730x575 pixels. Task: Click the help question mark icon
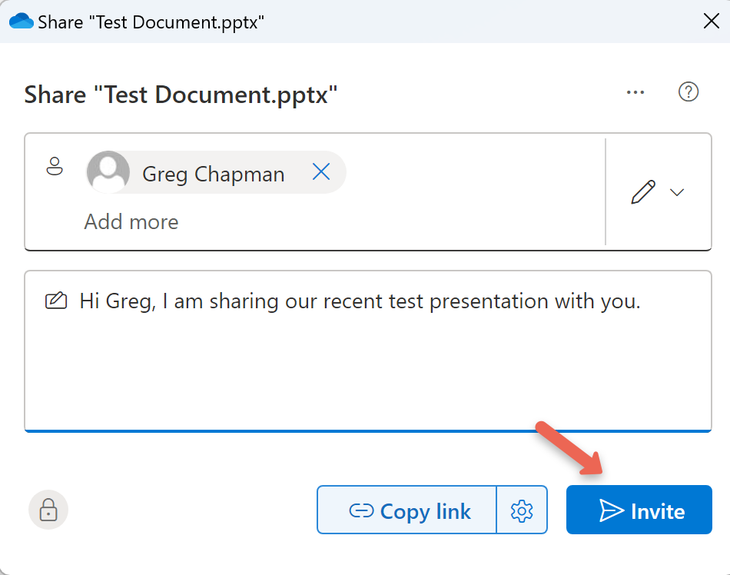688,92
